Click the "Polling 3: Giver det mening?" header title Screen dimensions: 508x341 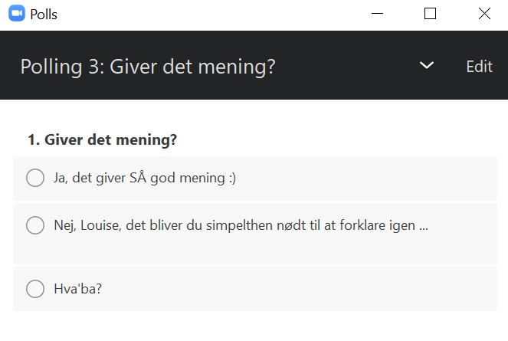(x=148, y=67)
